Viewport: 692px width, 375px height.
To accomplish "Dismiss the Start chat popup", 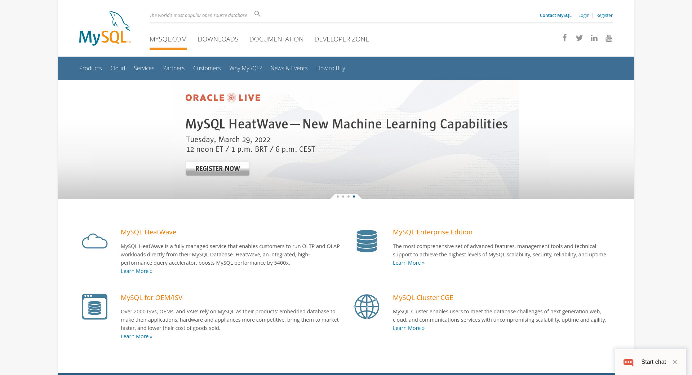I will [675, 362].
